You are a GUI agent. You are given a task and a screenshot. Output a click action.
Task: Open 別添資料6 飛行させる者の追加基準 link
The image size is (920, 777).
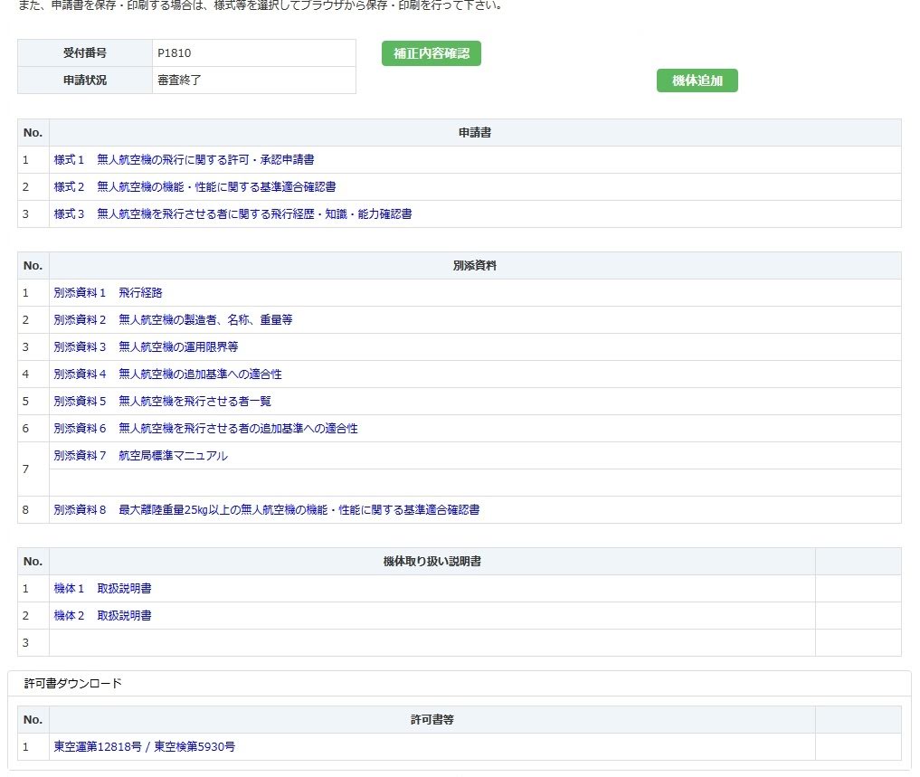click(x=205, y=429)
